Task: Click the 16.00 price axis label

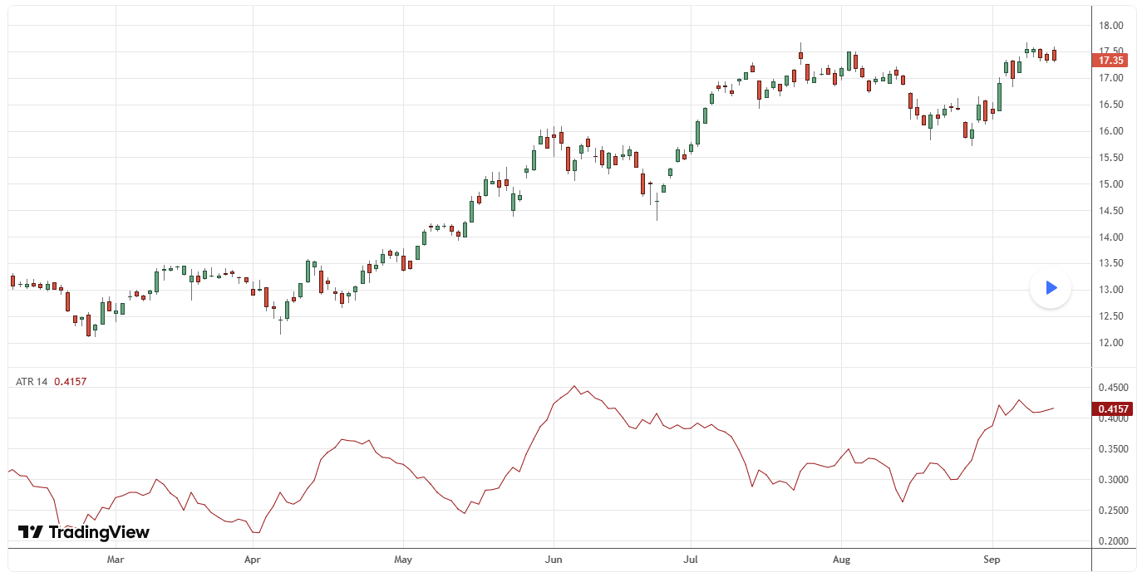Action: tap(1111, 131)
